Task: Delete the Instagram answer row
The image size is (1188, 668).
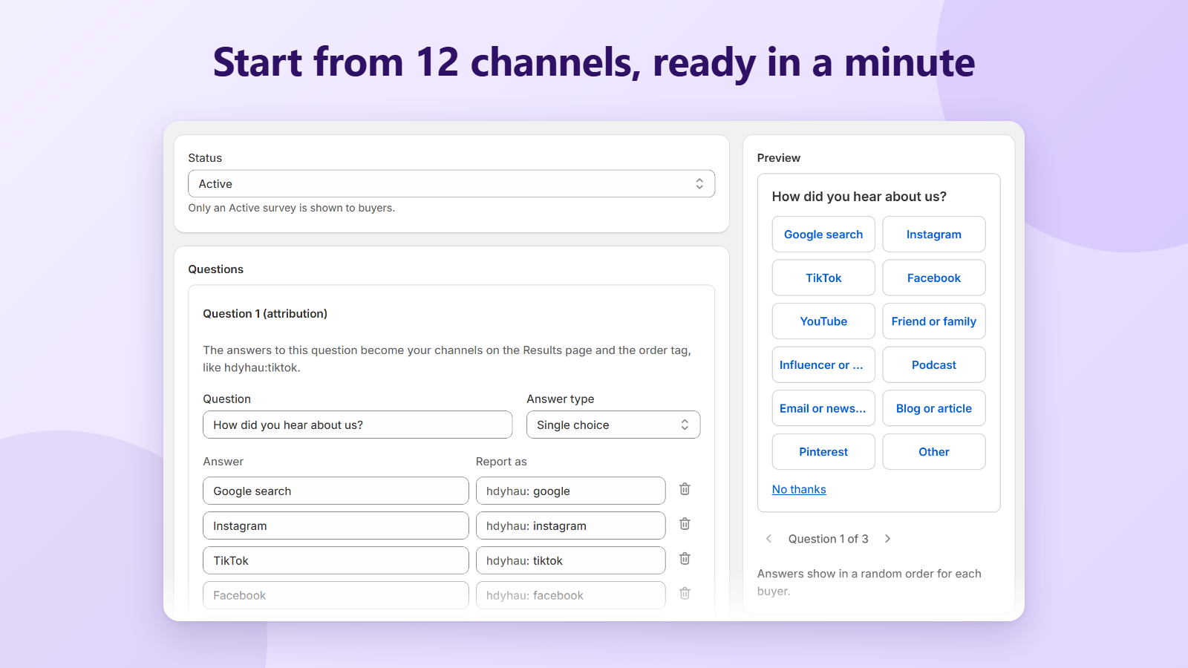Action: 685,524
